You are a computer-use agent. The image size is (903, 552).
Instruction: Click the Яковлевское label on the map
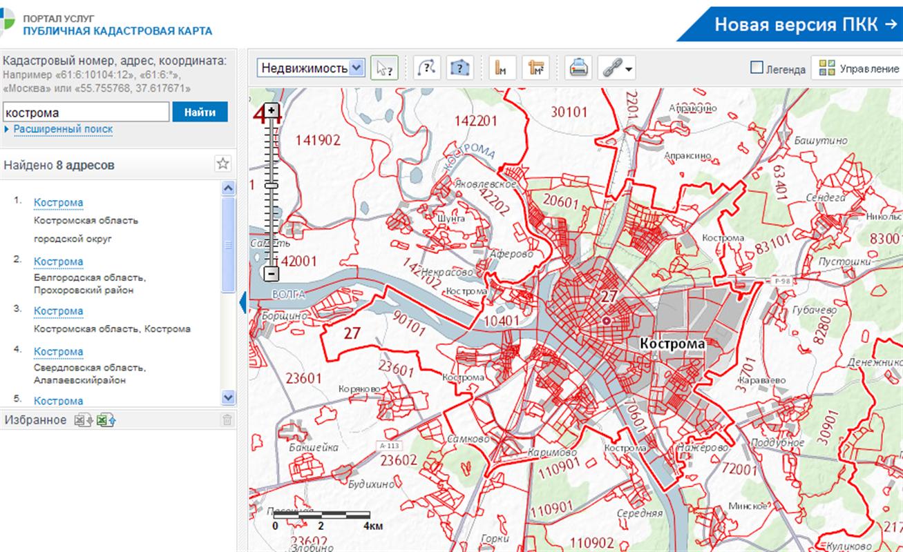tap(486, 184)
